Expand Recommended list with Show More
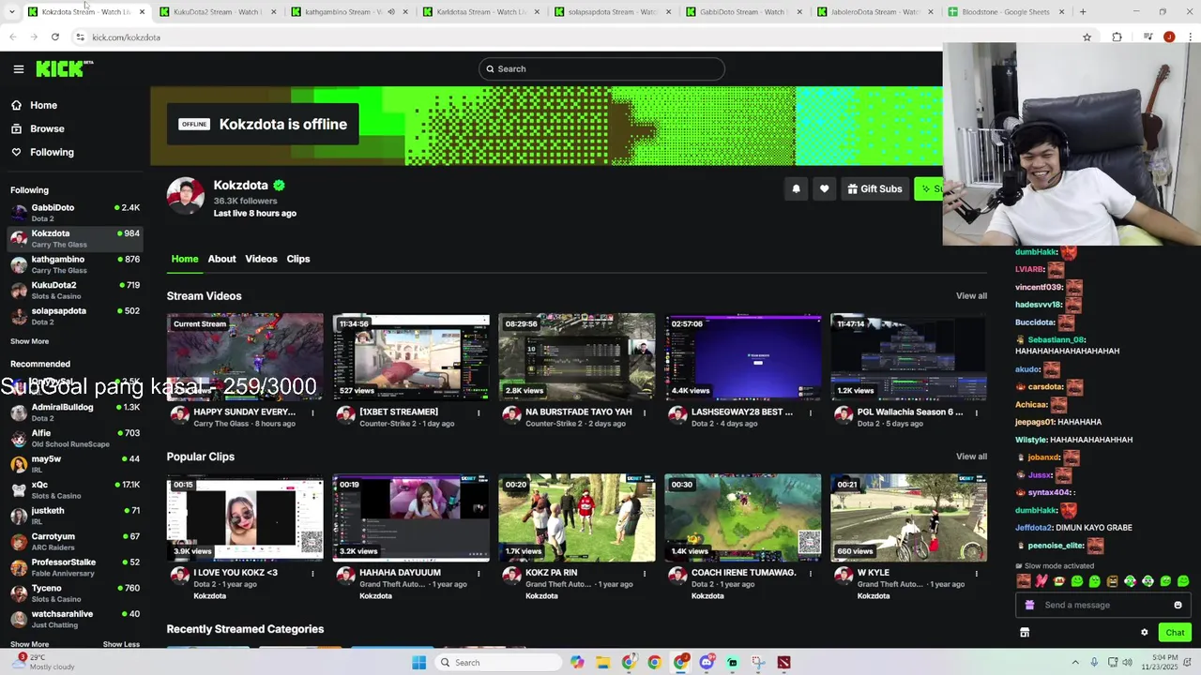This screenshot has height=675, width=1201. click(29, 644)
